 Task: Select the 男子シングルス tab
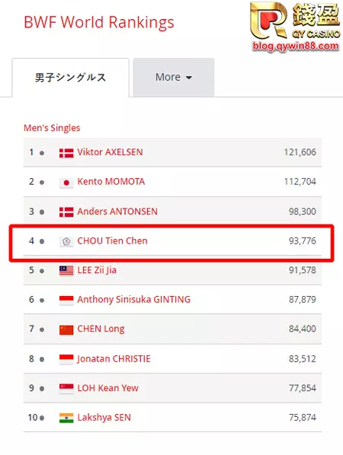click(70, 78)
